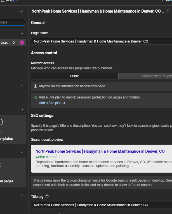Collapse the chevron above the pages card

[x=22, y=152]
